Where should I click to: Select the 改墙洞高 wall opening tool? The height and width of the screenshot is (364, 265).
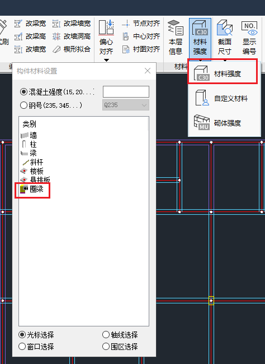pyautogui.click(x=72, y=36)
